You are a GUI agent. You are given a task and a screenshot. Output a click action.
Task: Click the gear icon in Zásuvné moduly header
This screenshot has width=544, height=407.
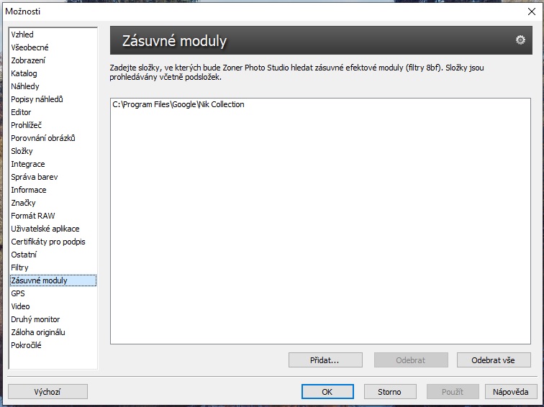[x=520, y=40]
